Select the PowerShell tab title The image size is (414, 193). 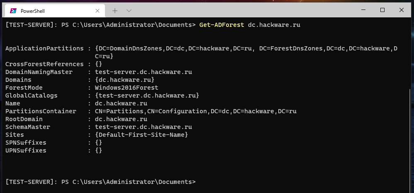[x=32, y=11]
